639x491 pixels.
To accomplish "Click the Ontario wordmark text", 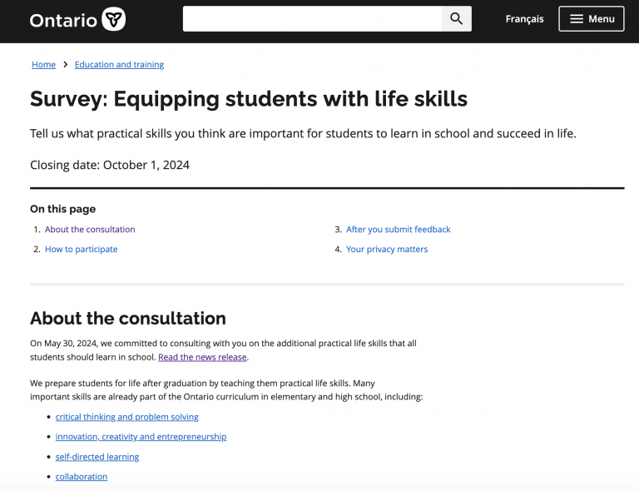I will click(x=63, y=20).
